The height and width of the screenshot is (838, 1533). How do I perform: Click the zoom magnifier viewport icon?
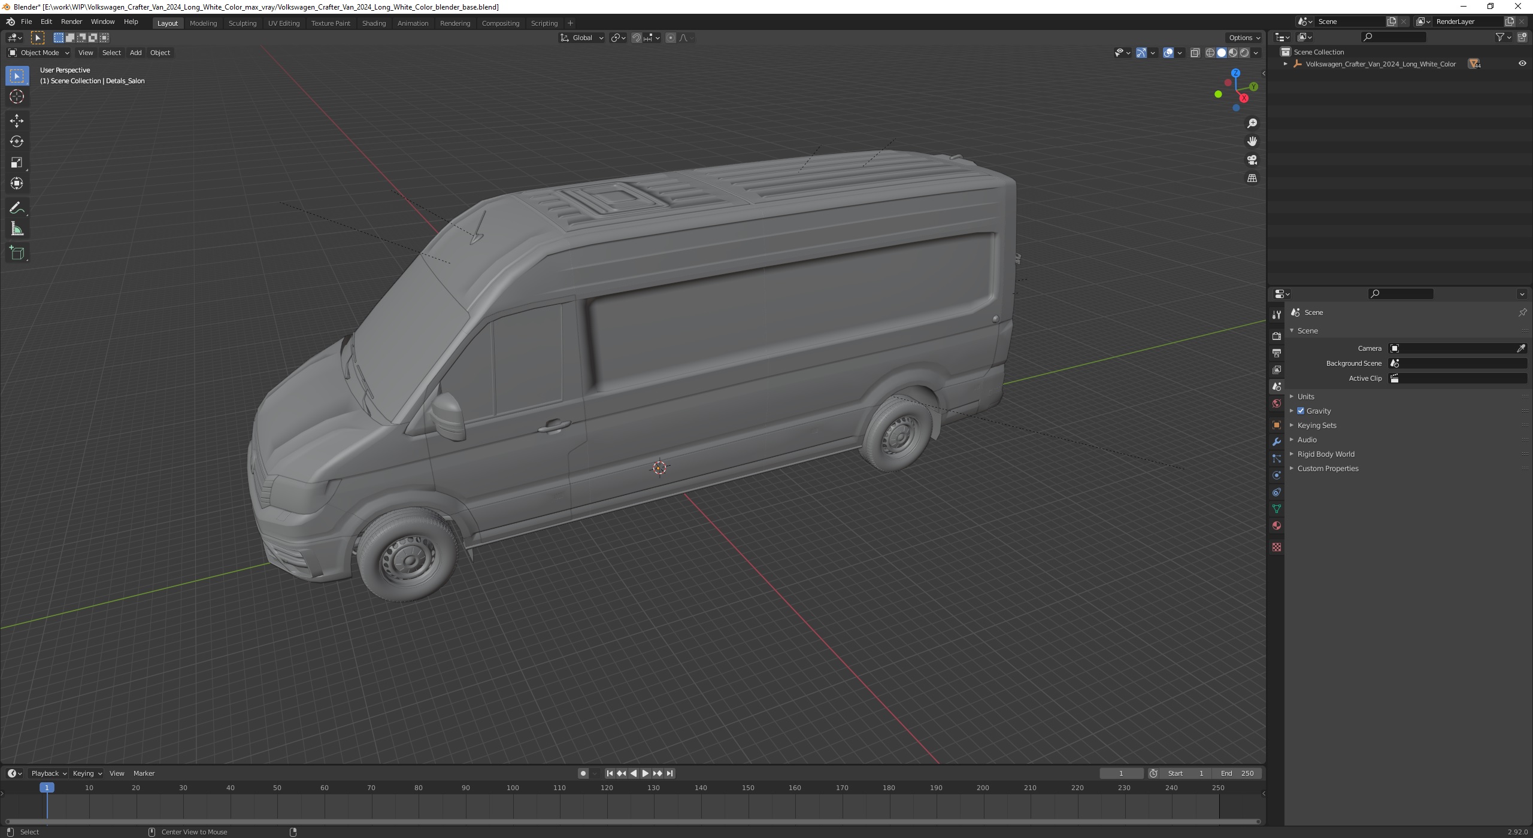click(x=1252, y=123)
